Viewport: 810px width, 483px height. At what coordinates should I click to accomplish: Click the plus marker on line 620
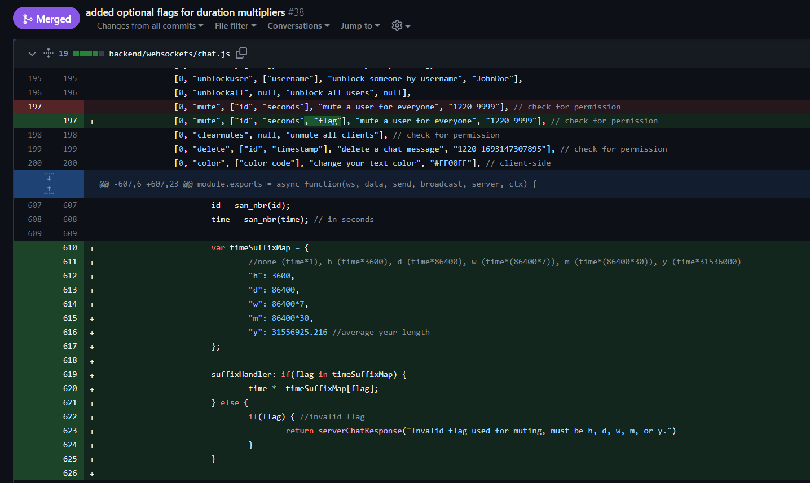92,389
